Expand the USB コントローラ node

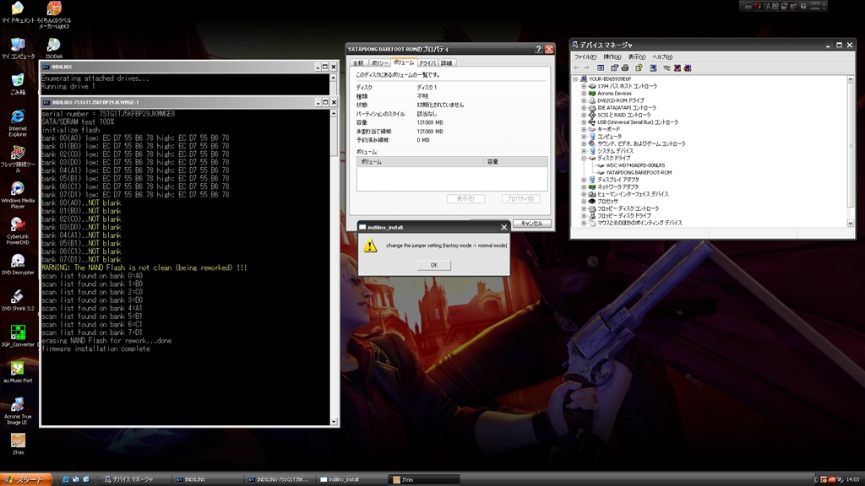click(x=584, y=121)
